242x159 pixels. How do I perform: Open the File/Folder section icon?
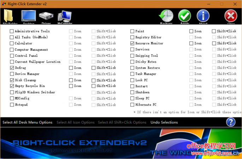pyautogui.click(x=8, y=17)
